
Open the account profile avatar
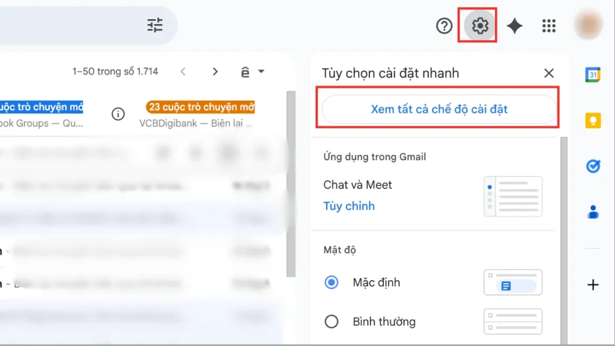point(588,24)
